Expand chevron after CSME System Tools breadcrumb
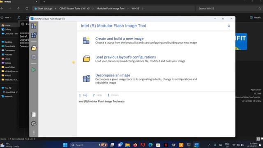Image resolution: width=263 pixels, height=148 pixels. point(93,8)
